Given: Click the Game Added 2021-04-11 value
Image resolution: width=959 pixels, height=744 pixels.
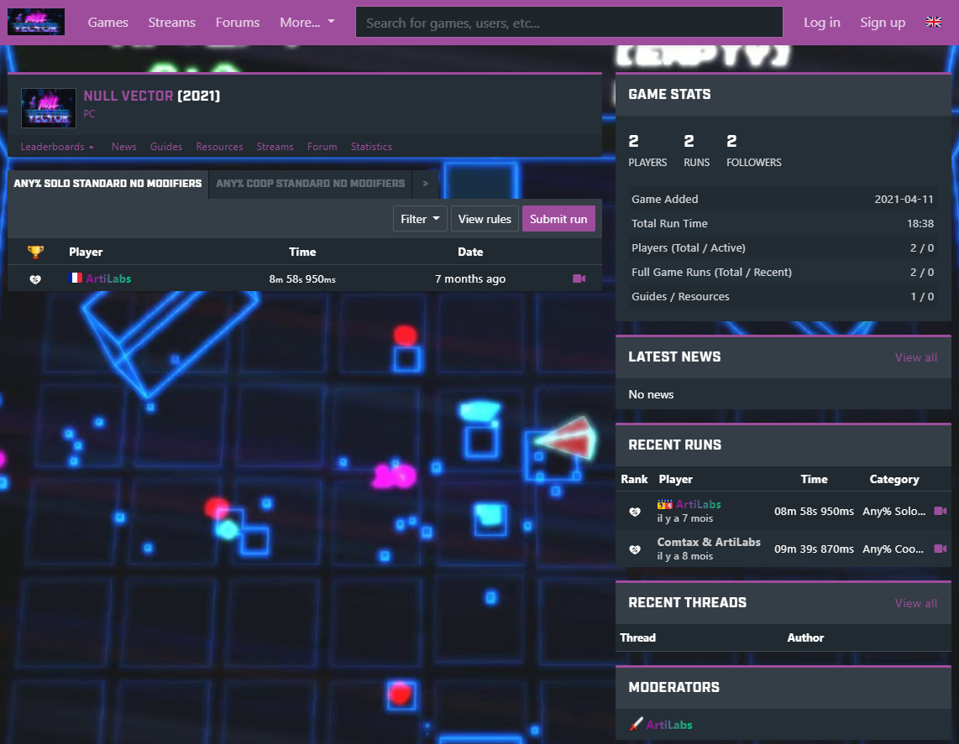Looking at the screenshot, I should [x=904, y=199].
